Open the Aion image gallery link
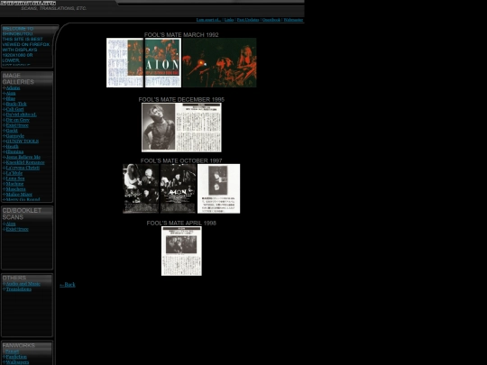Screen dimensions: 487x365 click(x=11, y=93)
